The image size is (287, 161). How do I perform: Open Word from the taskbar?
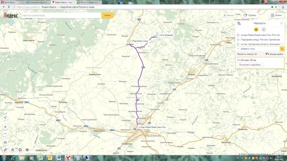(59, 158)
